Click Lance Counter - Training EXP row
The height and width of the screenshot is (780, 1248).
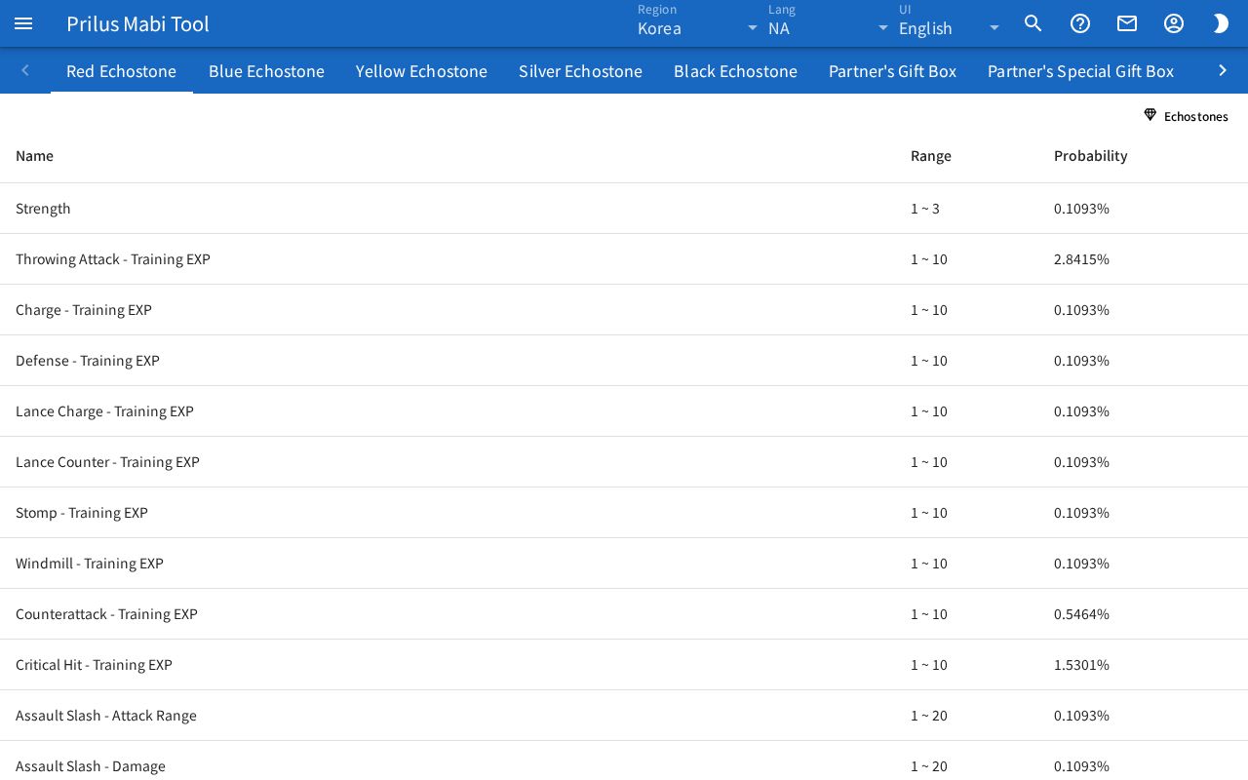pos(624,462)
